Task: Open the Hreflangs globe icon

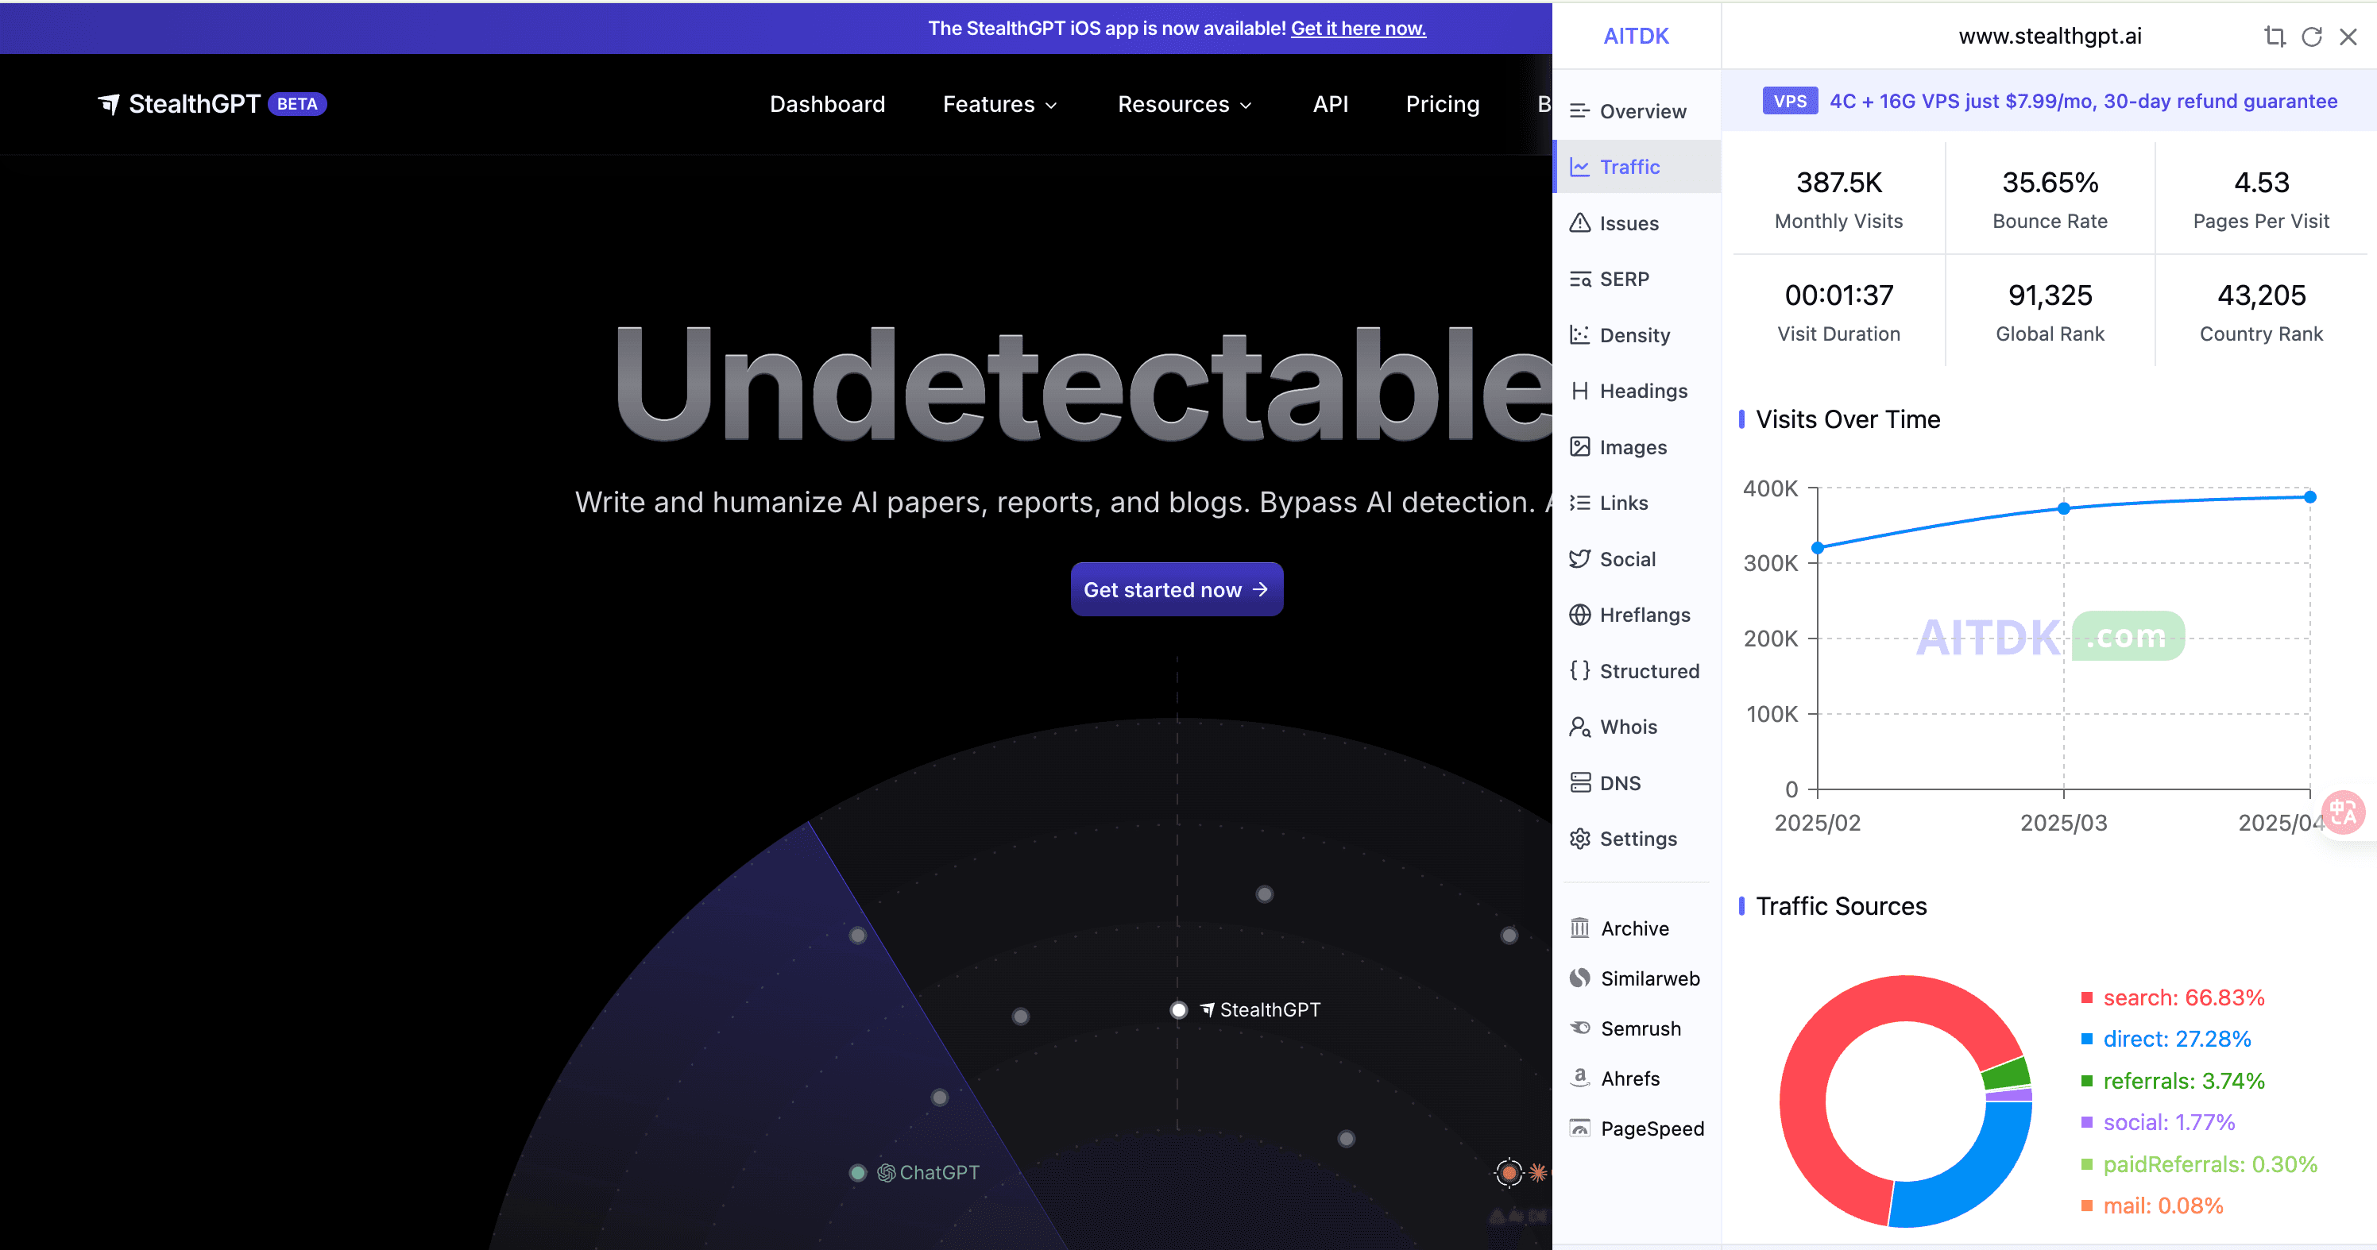Action: tap(1579, 615)
